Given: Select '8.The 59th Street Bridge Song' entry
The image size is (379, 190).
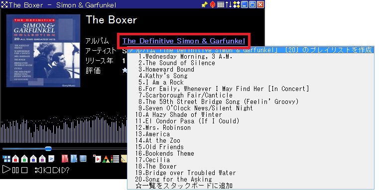Looking at the screenshot, I should coord(251,101).
